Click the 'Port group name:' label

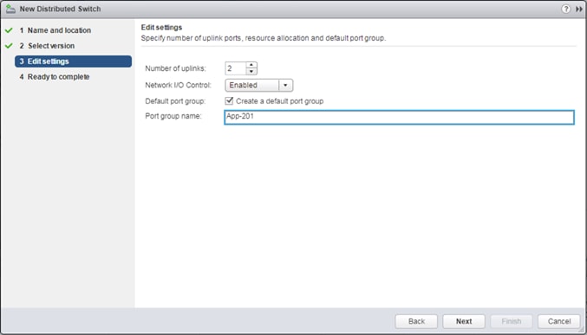(173, 116)
